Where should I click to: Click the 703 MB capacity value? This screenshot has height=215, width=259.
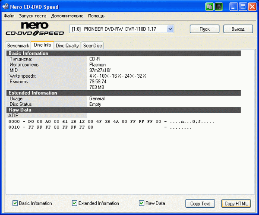tap(97, 87)
